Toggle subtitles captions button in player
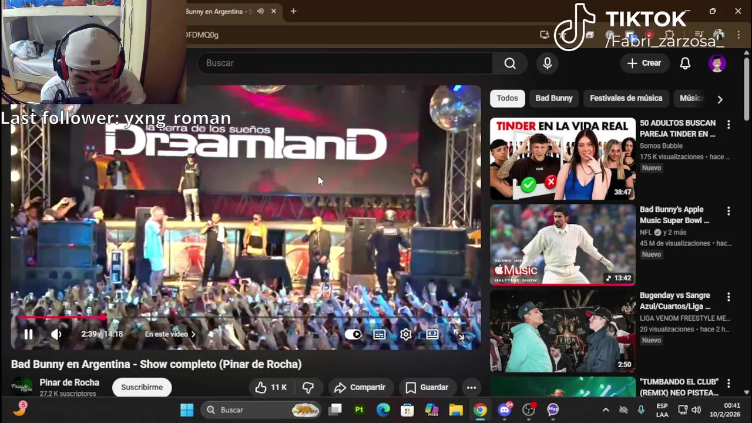 click(x=380, y=334)
